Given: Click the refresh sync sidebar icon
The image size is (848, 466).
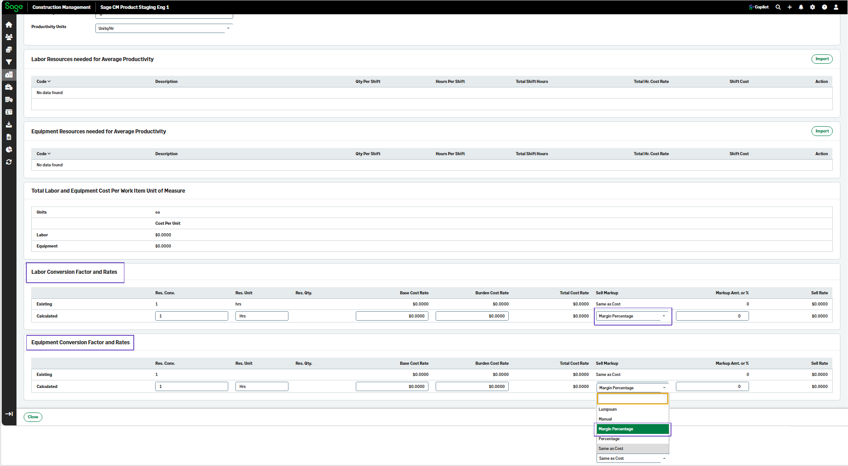Looking at the screenshot, I should click(9, 162).
